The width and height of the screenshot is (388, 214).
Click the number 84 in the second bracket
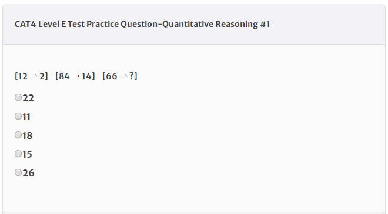click(64, 76)
